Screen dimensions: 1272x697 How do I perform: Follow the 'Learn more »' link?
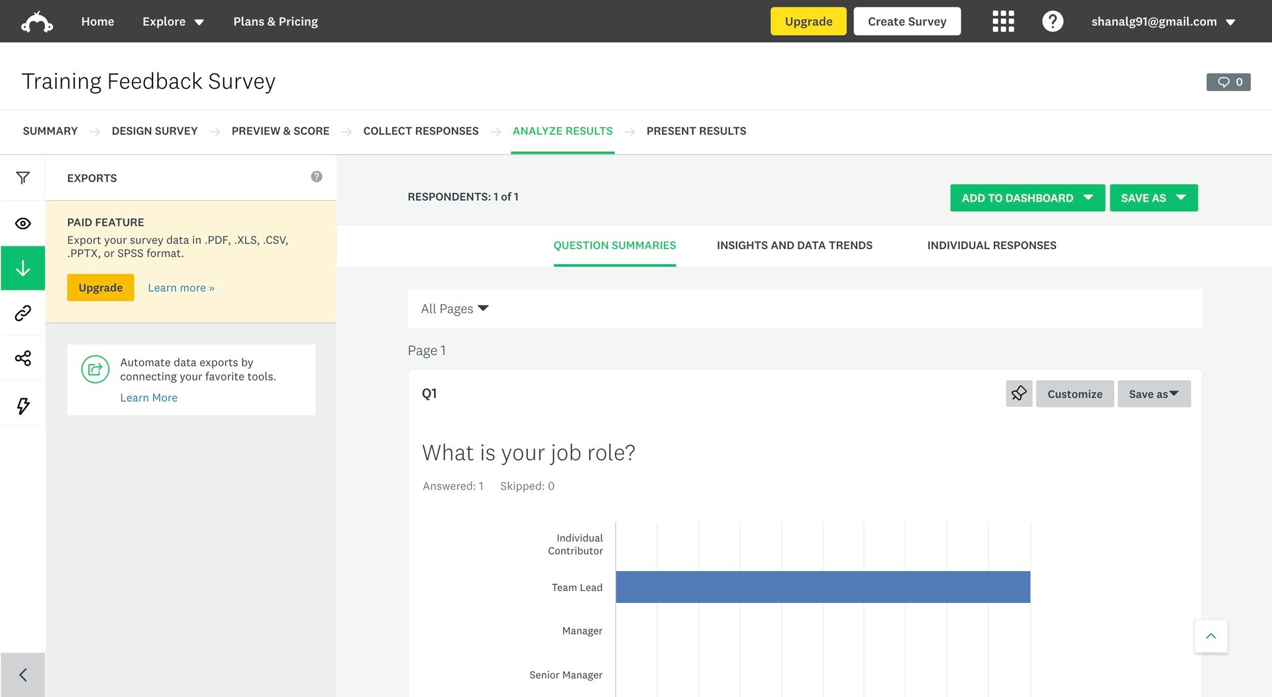click(181, 288)
